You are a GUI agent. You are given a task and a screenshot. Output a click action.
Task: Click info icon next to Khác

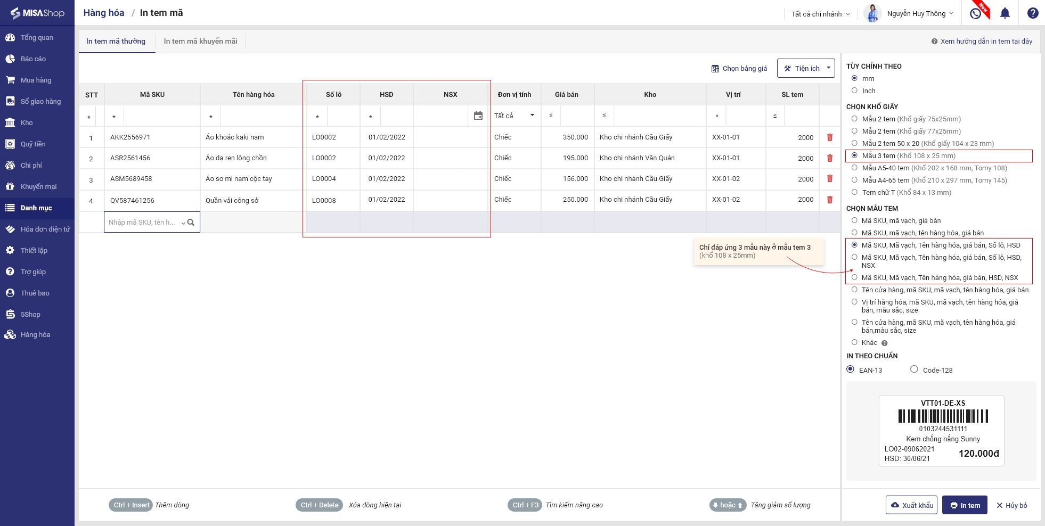pos(884,343)
